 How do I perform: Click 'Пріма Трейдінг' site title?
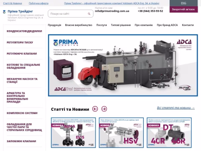coord(20,11)
